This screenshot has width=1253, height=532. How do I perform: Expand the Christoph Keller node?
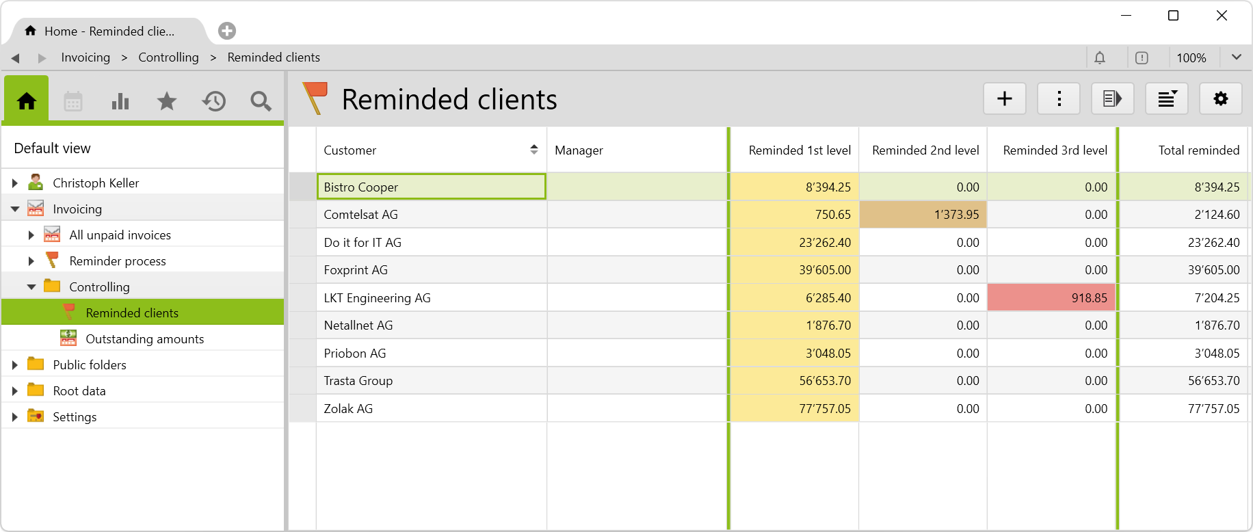[x=15, y=183]
